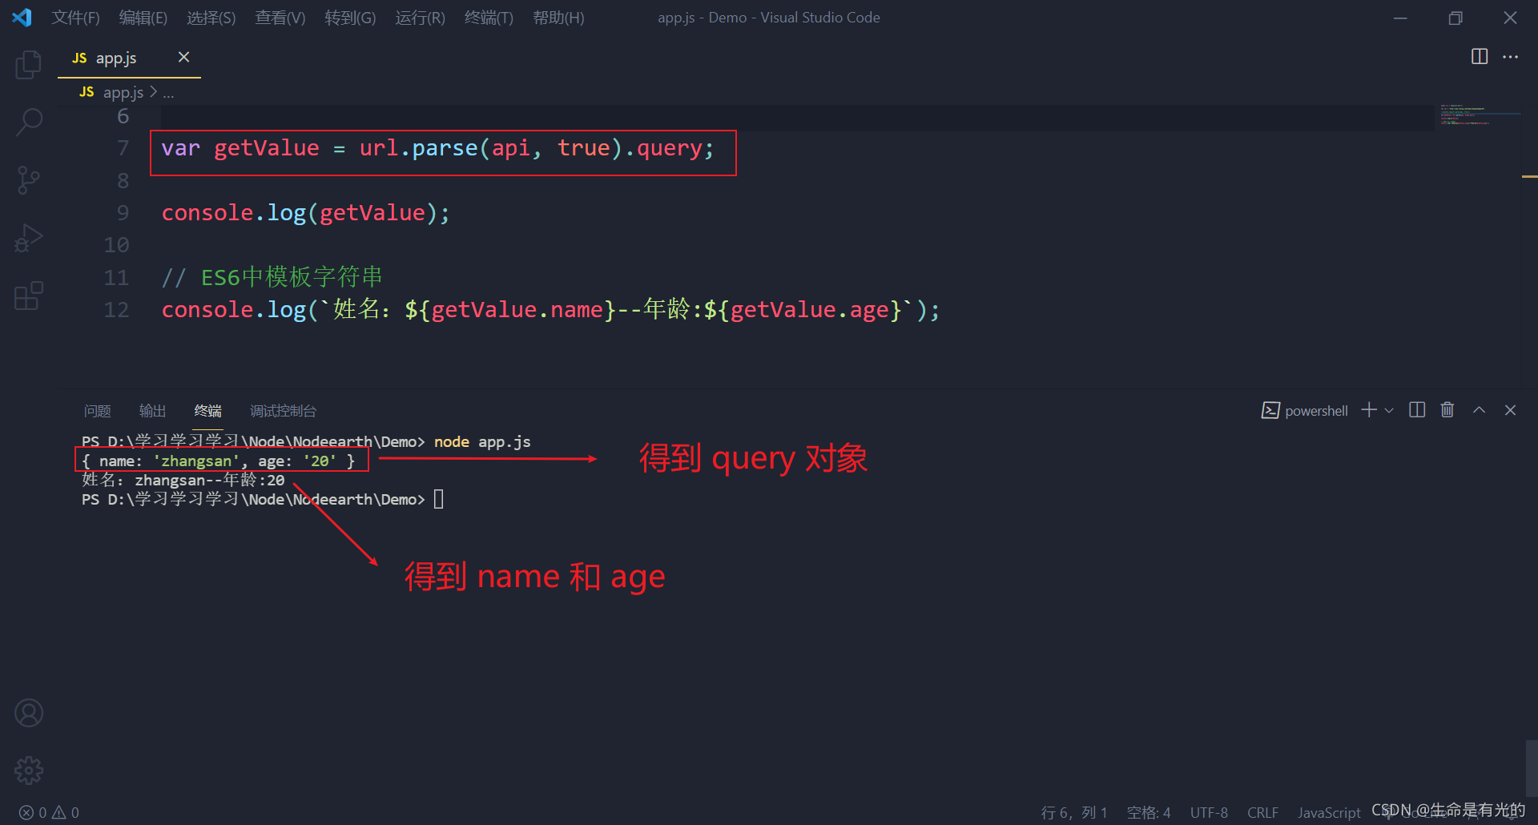This screenshot has width=1538, height=825.
Task: Open the 查看(V) menu
Action: (280, 18)
